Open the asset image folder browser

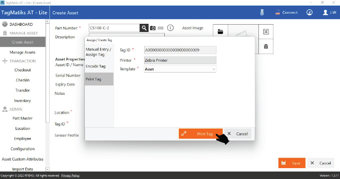click(220, 31)
